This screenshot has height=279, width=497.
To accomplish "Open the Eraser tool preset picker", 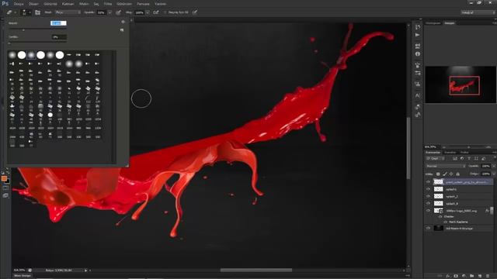I will (11, 12).
